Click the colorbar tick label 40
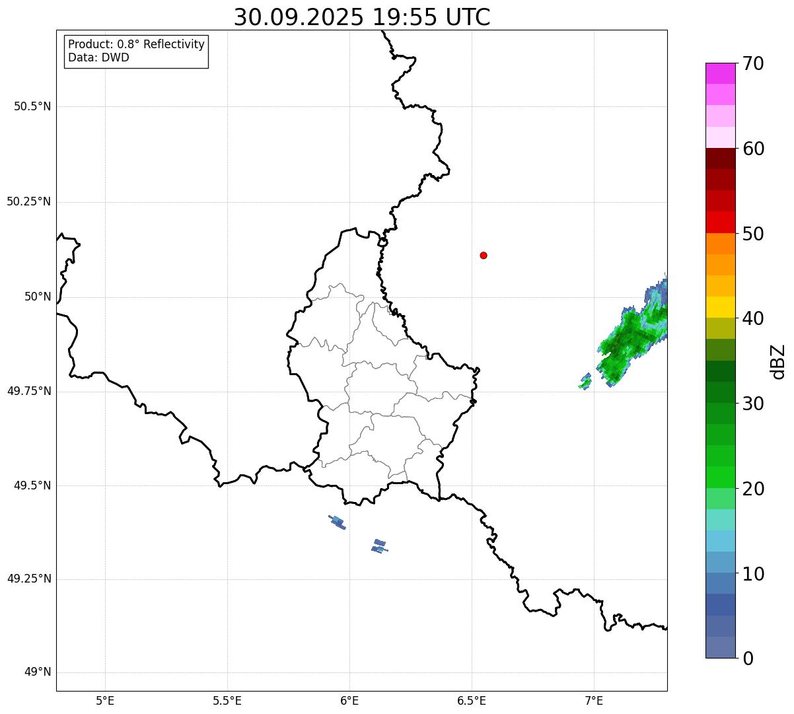The height and width of the screenshot is (714, 794). (753, 318)
